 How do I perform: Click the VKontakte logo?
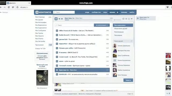coord(44,12)
